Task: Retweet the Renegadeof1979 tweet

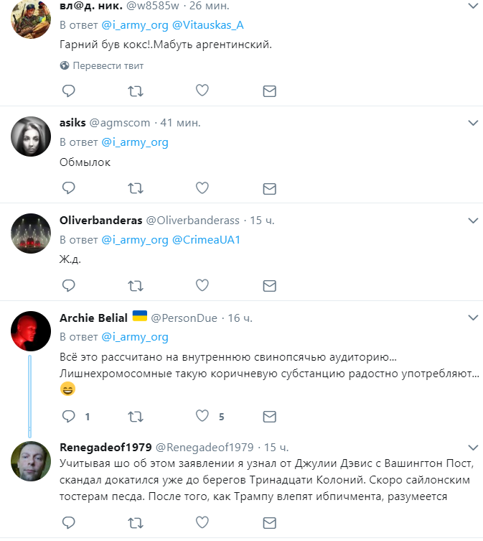Action: pyautogui.click(x=135, y=522)
